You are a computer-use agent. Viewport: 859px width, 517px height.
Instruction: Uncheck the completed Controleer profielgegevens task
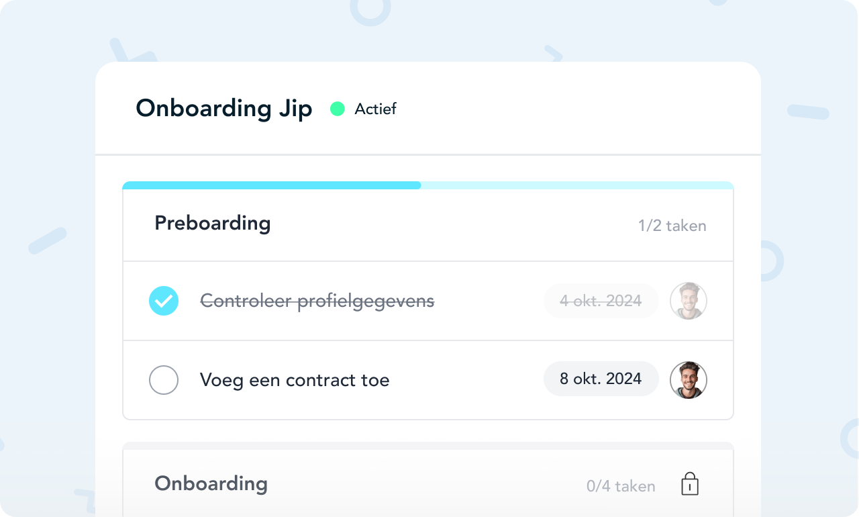pyautogui.click(x=164, y=301)
